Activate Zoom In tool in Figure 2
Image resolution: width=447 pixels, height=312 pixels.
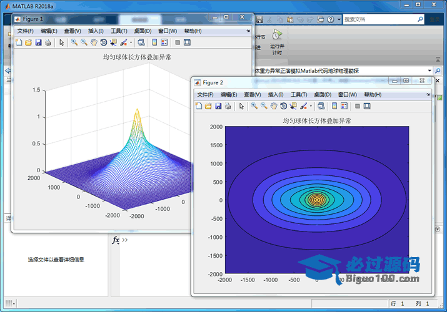(254, 106)
